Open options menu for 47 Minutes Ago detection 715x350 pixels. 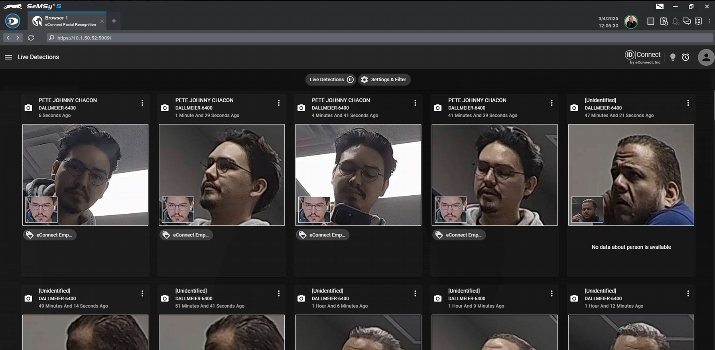click(x=688, y=103)
